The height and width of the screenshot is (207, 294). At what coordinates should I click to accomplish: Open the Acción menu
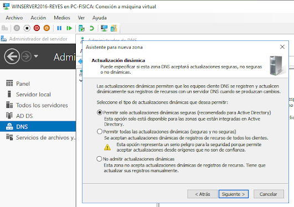pyautogui.click(x=38, y=18)
